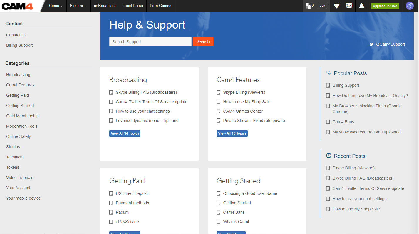The height and width of the screenshot is (234, 419).
Task: View favorites with the heart icon
Action: pos(336,6)
